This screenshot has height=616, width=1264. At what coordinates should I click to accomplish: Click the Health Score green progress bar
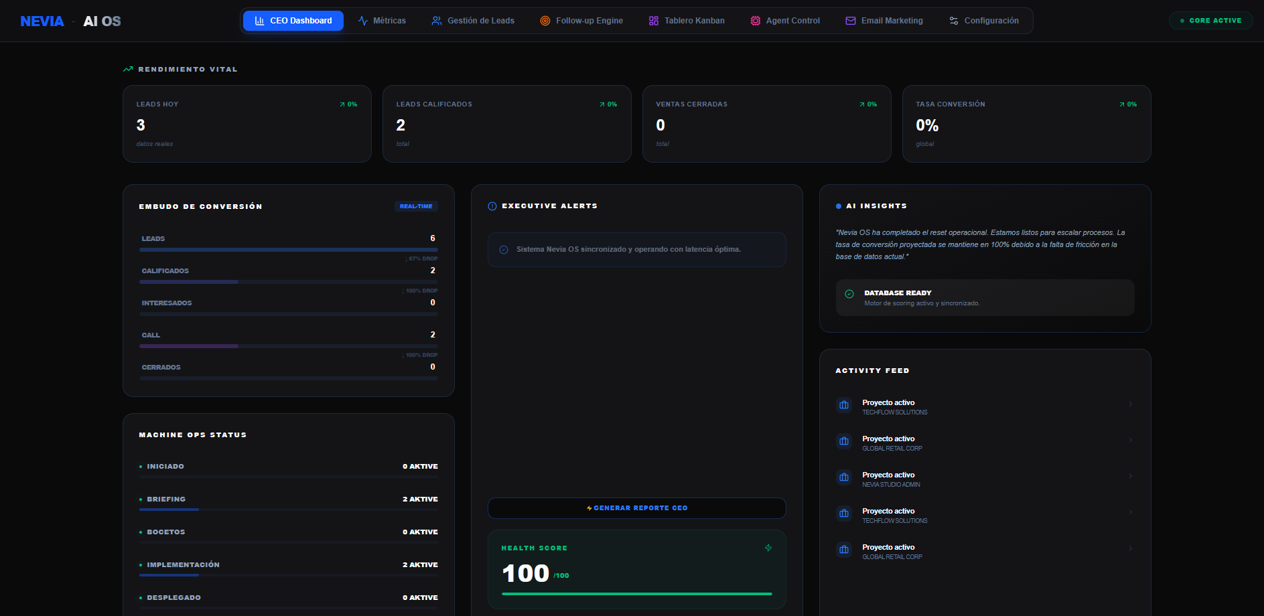click(x=637, y=594)
